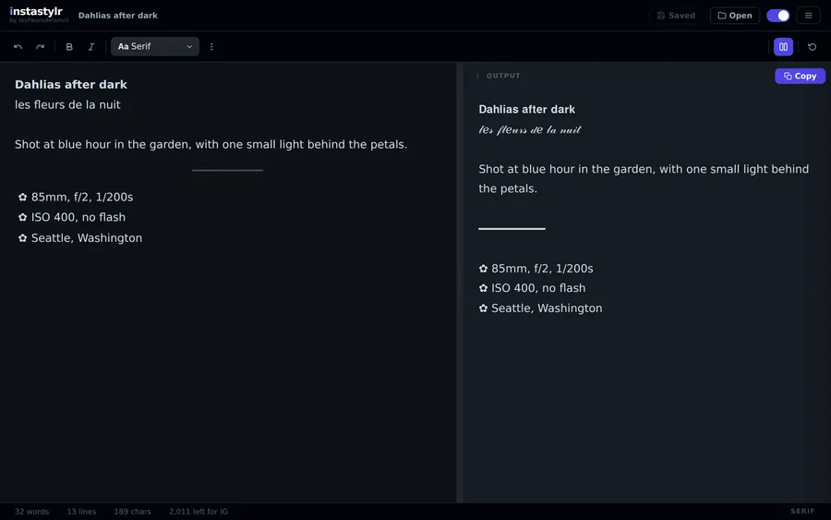Grab the splitter between editor and output
Image resolution: width=831 pixels, height=520 pixels.
460,283
